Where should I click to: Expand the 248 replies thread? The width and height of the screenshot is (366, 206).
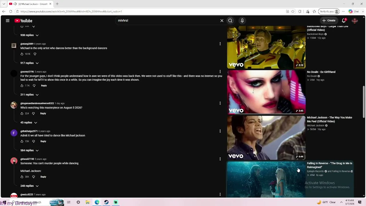pos(29,186)
